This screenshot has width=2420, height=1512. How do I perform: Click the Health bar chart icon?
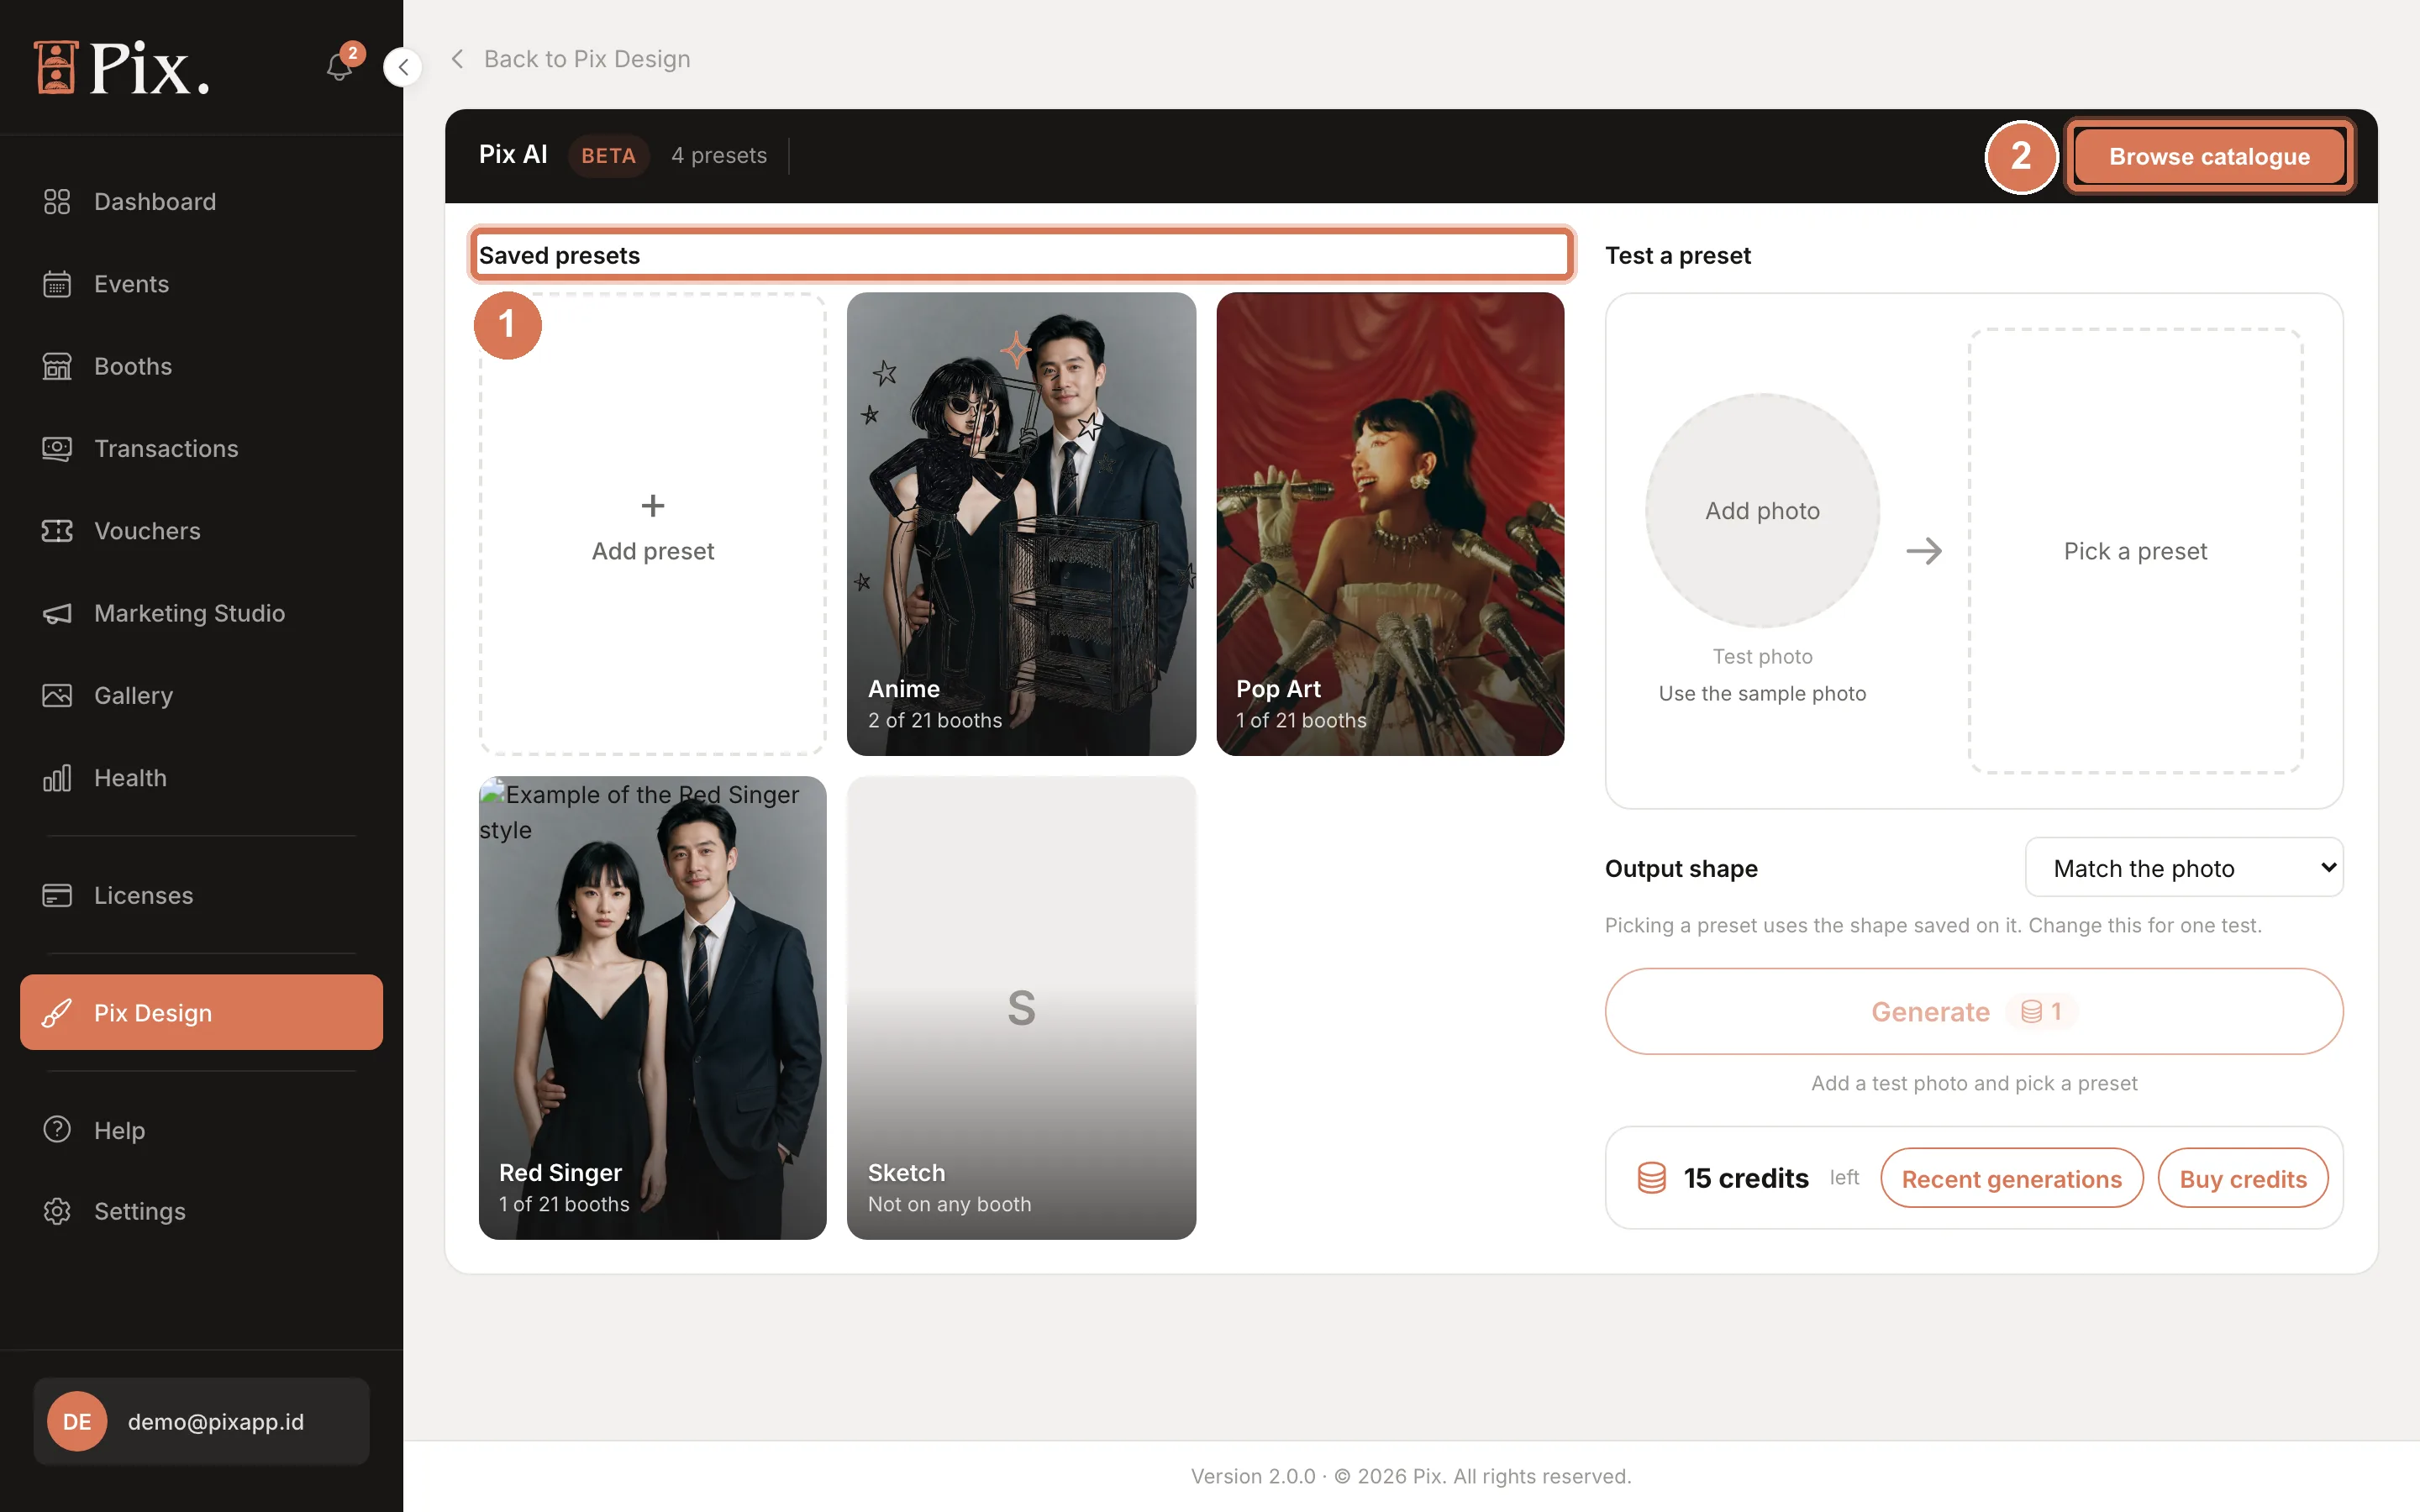point(57,778)
